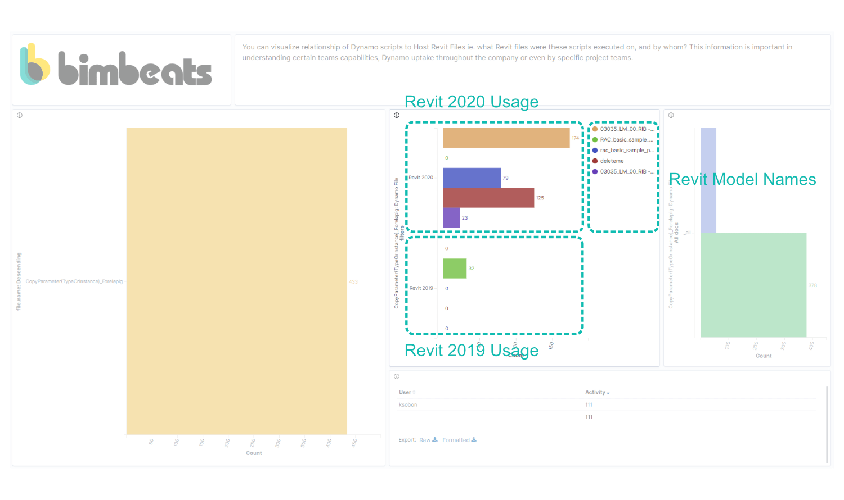Export table as Formatted
Viewport: 844px width, 500px height.
[x=459, y=440]
